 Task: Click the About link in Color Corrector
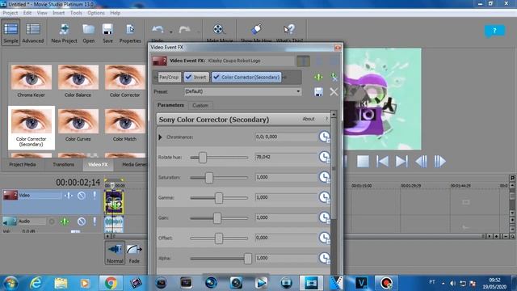pos(309,119)
